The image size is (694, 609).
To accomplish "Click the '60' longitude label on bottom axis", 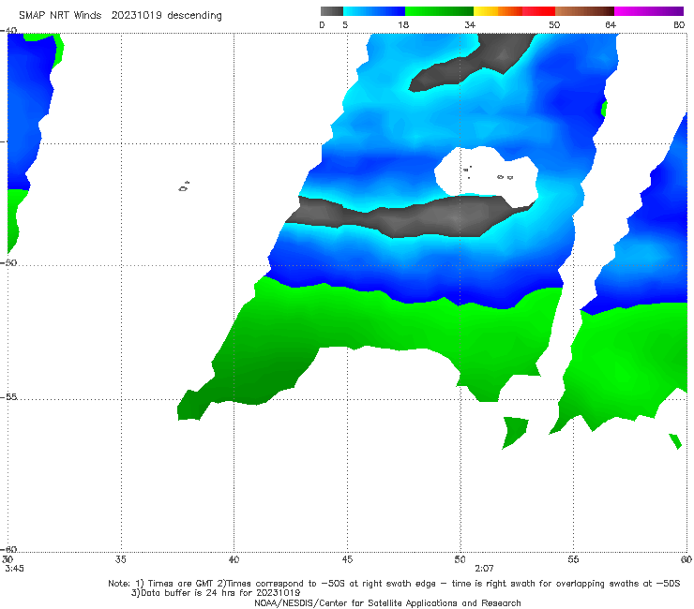I will [x=686, y=559].
